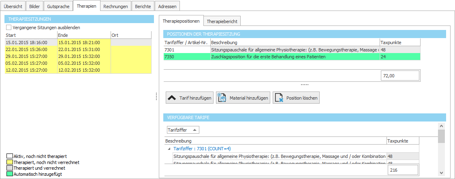Open the Übersicht tab

pyautogui.click(x=13, y=6)
